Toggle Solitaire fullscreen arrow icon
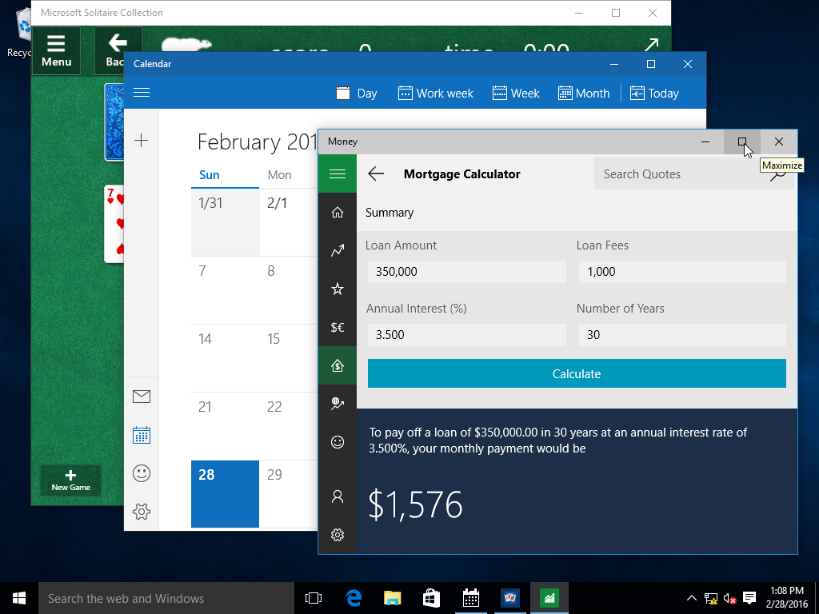Screen dimensions: 819x614 651,46
